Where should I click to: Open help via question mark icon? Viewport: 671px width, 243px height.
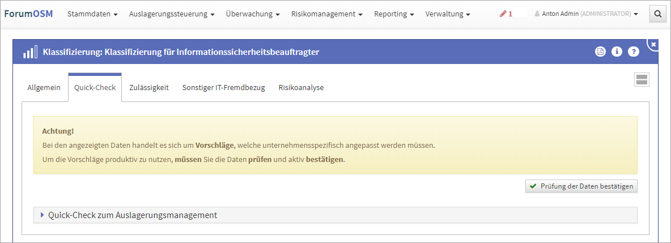coord(634,52)
